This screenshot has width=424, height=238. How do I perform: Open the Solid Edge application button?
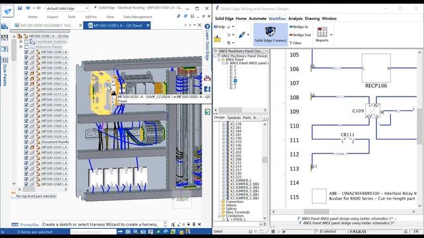coord(7,11)
